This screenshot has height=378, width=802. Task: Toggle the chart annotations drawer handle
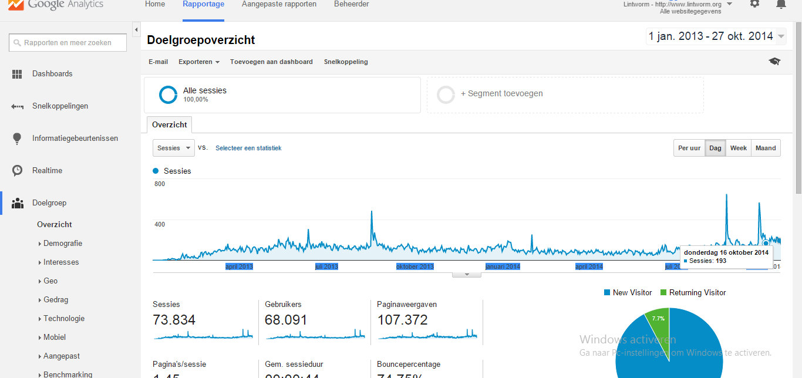point(467,274)
